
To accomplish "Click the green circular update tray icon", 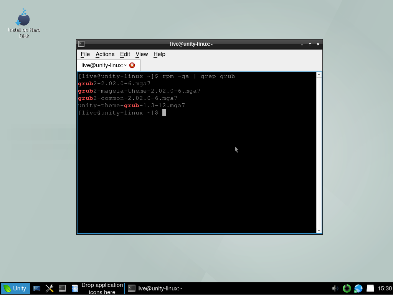I will (347, 288).
